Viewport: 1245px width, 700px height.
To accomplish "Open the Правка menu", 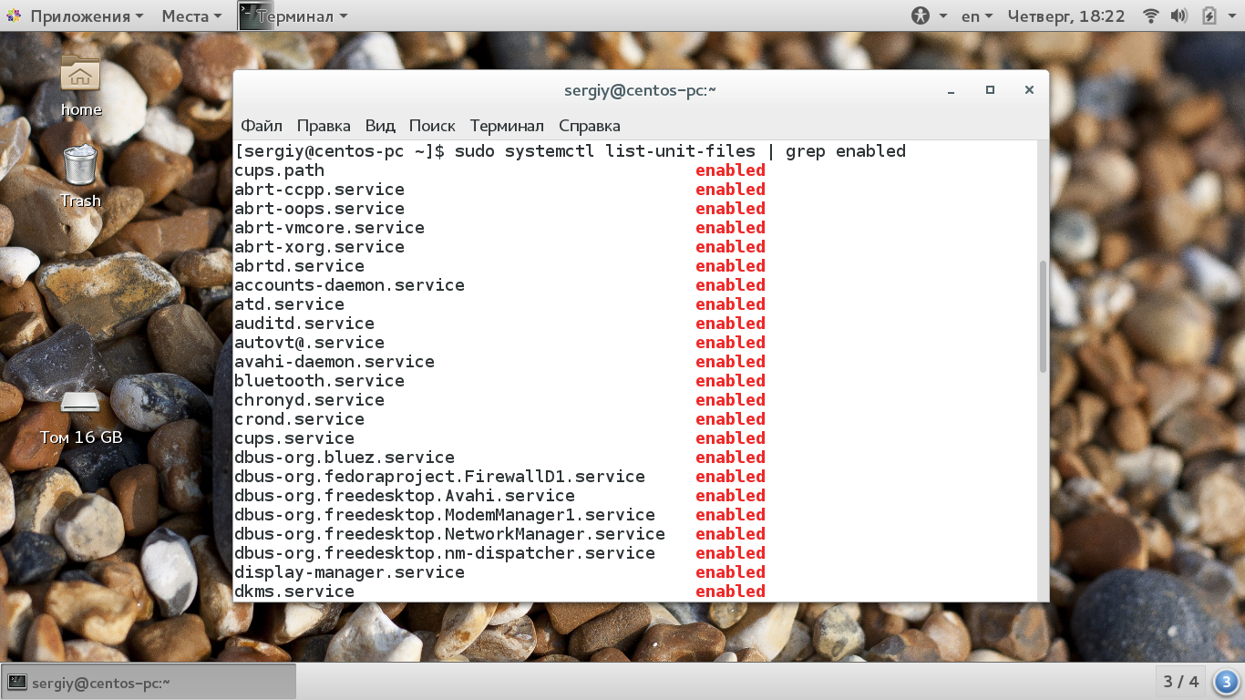I will tap(324, 126).
